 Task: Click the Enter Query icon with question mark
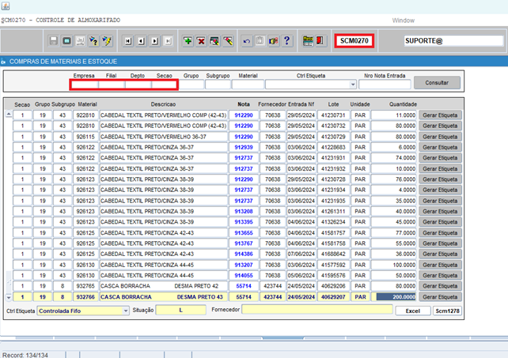[x=93, y=41]
